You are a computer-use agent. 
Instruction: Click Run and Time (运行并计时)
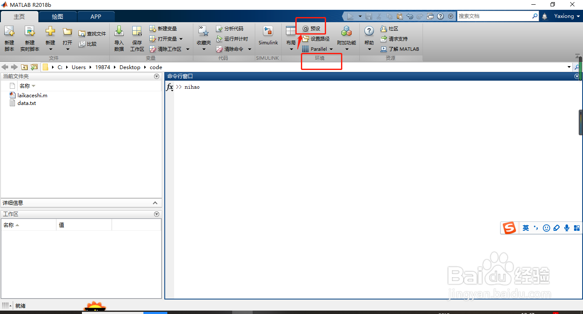point(232,39)
